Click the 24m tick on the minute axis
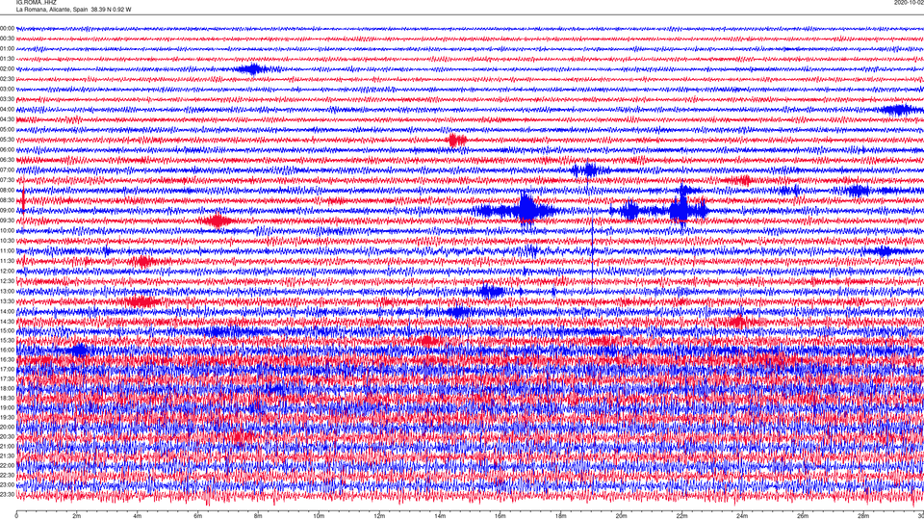 742,516
